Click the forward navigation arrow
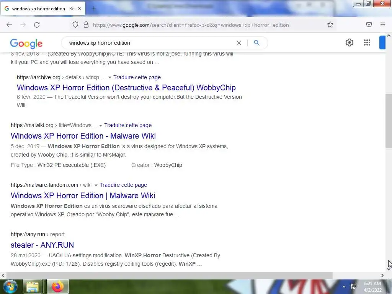This screenshot has width=392, height=294. (x=23, y=25)
